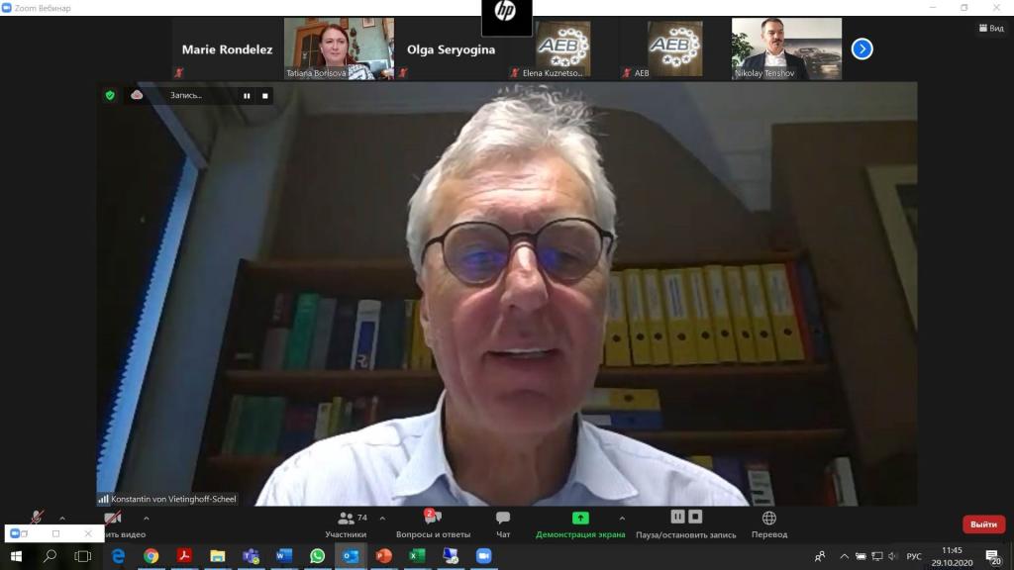Expand screen share options arrow
1014x570 pixels.
click(x=622, y=519)
